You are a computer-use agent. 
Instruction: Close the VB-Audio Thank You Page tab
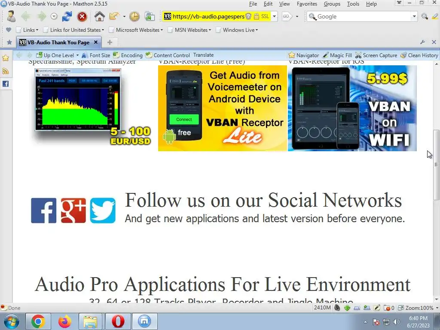pos(96,42)
